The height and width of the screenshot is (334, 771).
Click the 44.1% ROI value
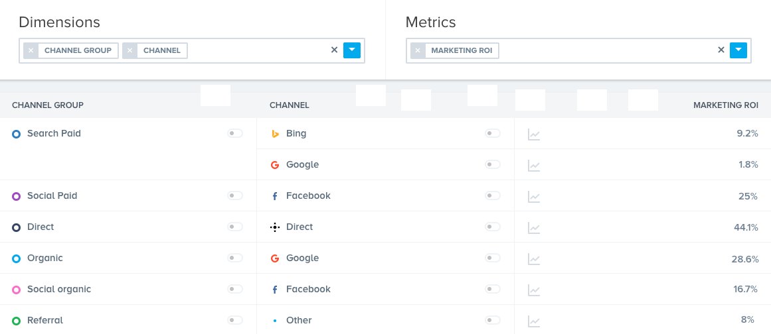tap(746, 227)
